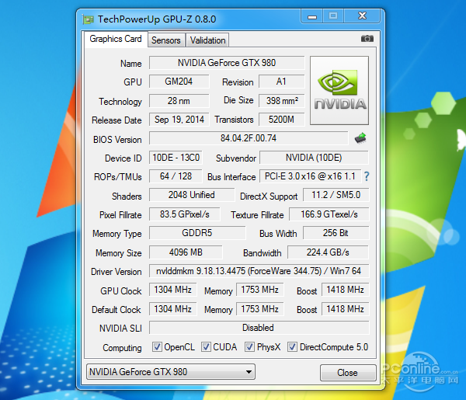Click the Release Date field Sep 19, 2014
This screenshot has width=466, height=400.
[179, 120]
